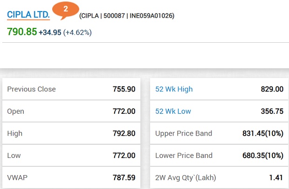289x189 pixels.
Task: Select the Lower Price Band row
Action: 219,156
